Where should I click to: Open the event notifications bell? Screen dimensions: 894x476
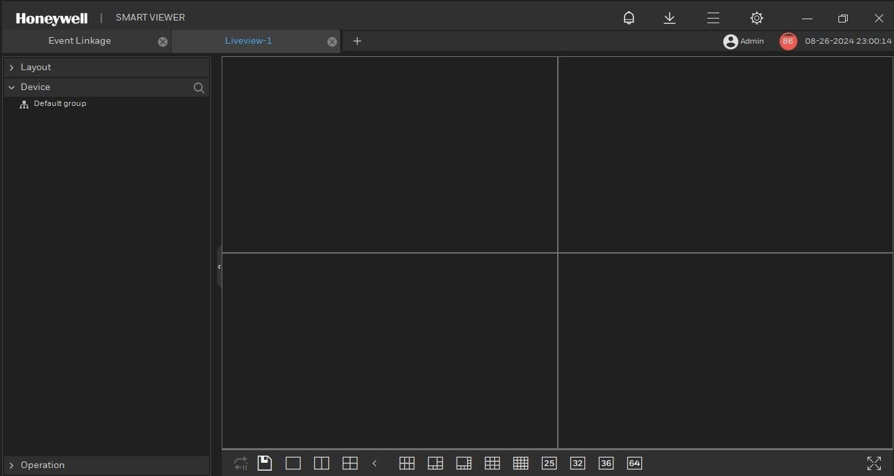point(628,18)
